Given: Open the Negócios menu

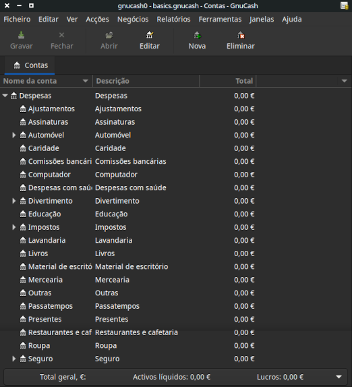Looking at the screenshot, I should pos(133,20).
